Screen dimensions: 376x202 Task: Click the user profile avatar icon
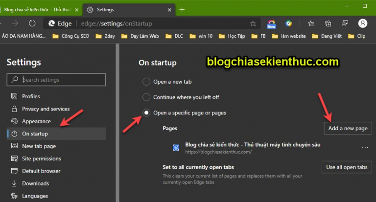363,23
